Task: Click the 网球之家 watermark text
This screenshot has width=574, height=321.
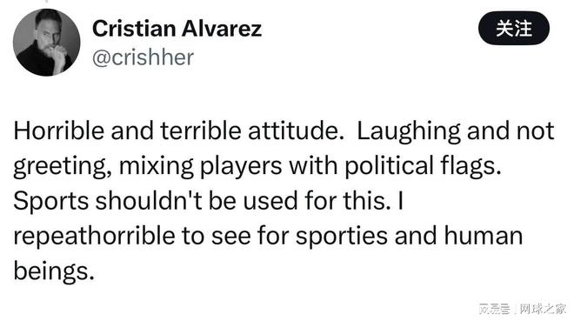Action: pos(543,309)
